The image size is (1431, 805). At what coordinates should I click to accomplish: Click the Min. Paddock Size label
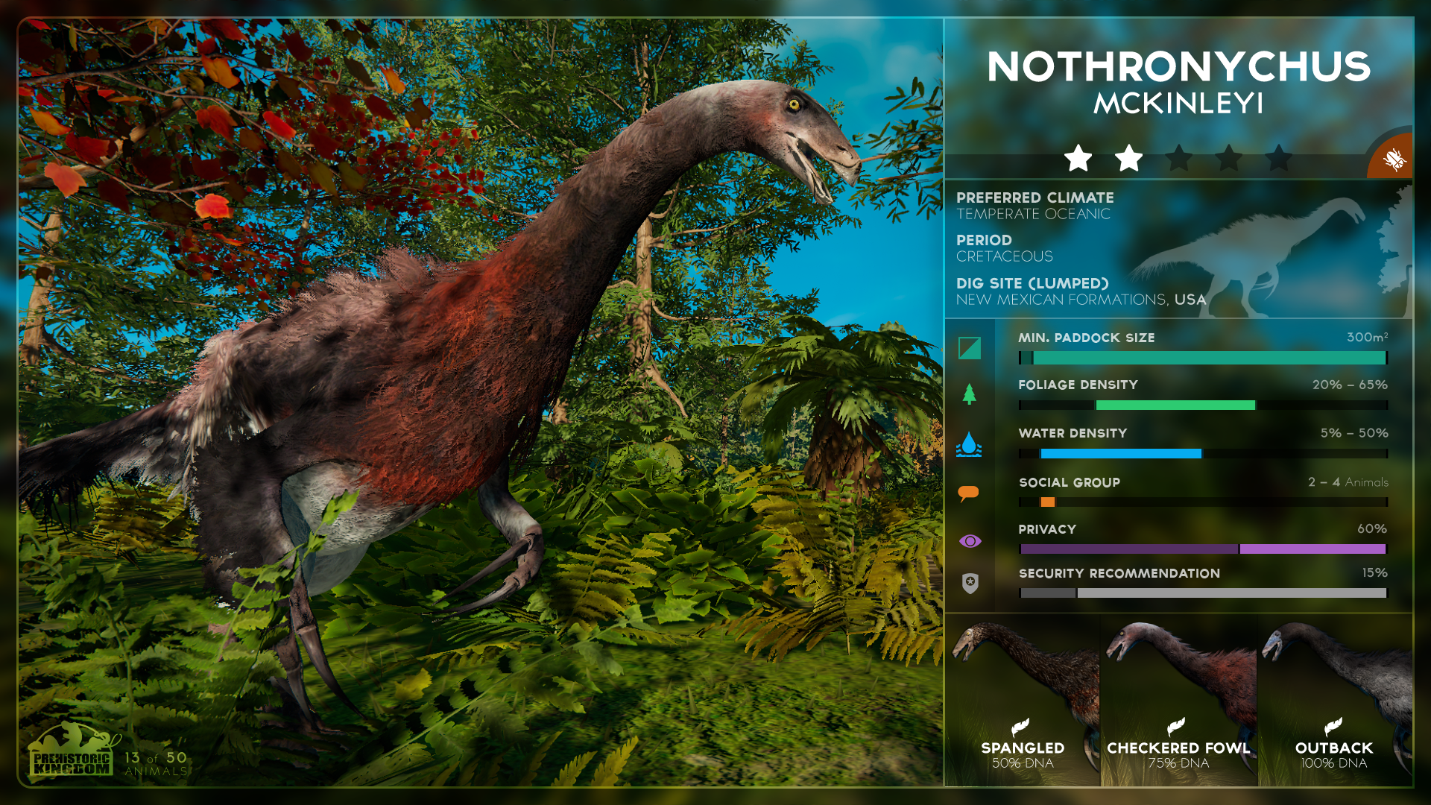[x=1087, y=338]
